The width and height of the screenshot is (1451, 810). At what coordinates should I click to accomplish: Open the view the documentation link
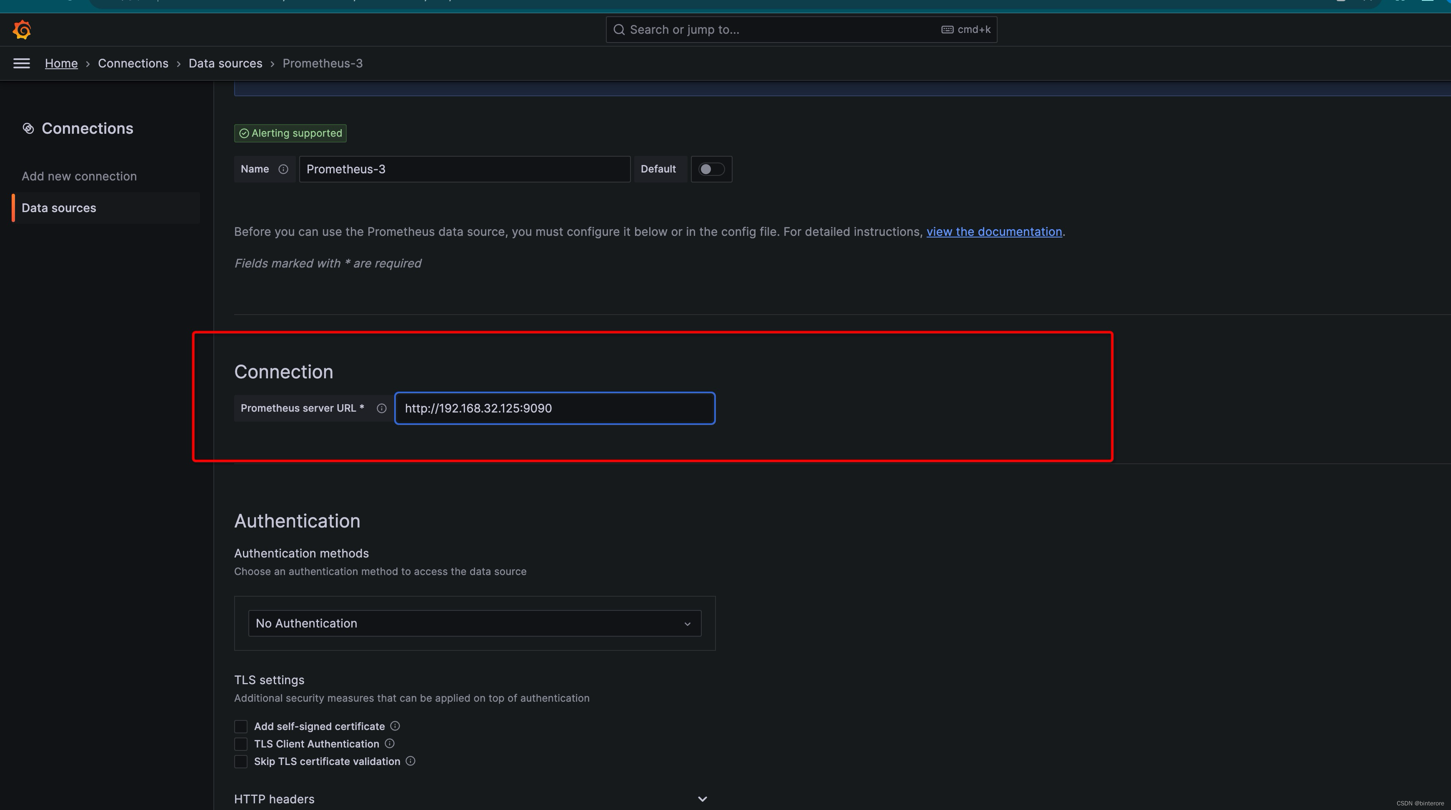tap(993, 232)
